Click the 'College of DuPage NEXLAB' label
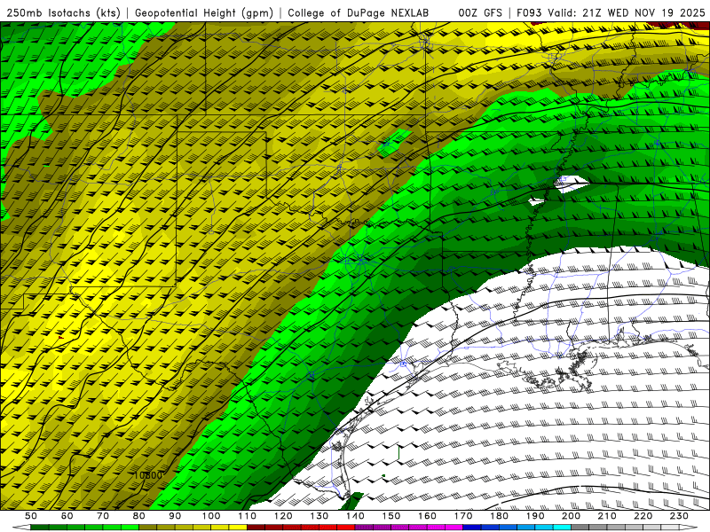The image size is (710, 532). pyautogui.click(x=359, y=12)
